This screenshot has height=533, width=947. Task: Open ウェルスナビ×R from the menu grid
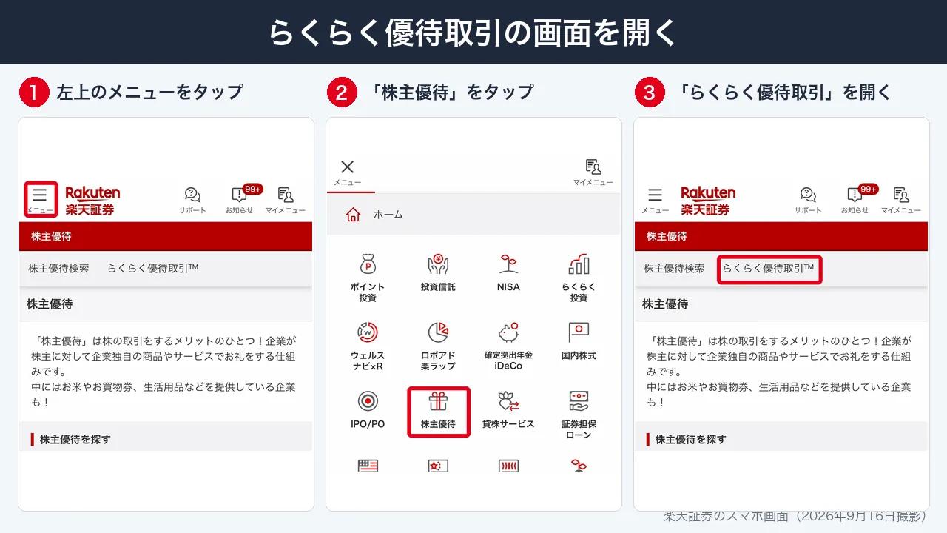pos(368,346)
